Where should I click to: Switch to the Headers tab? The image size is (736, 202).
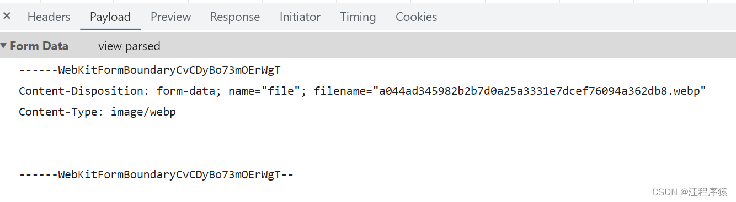49,17
